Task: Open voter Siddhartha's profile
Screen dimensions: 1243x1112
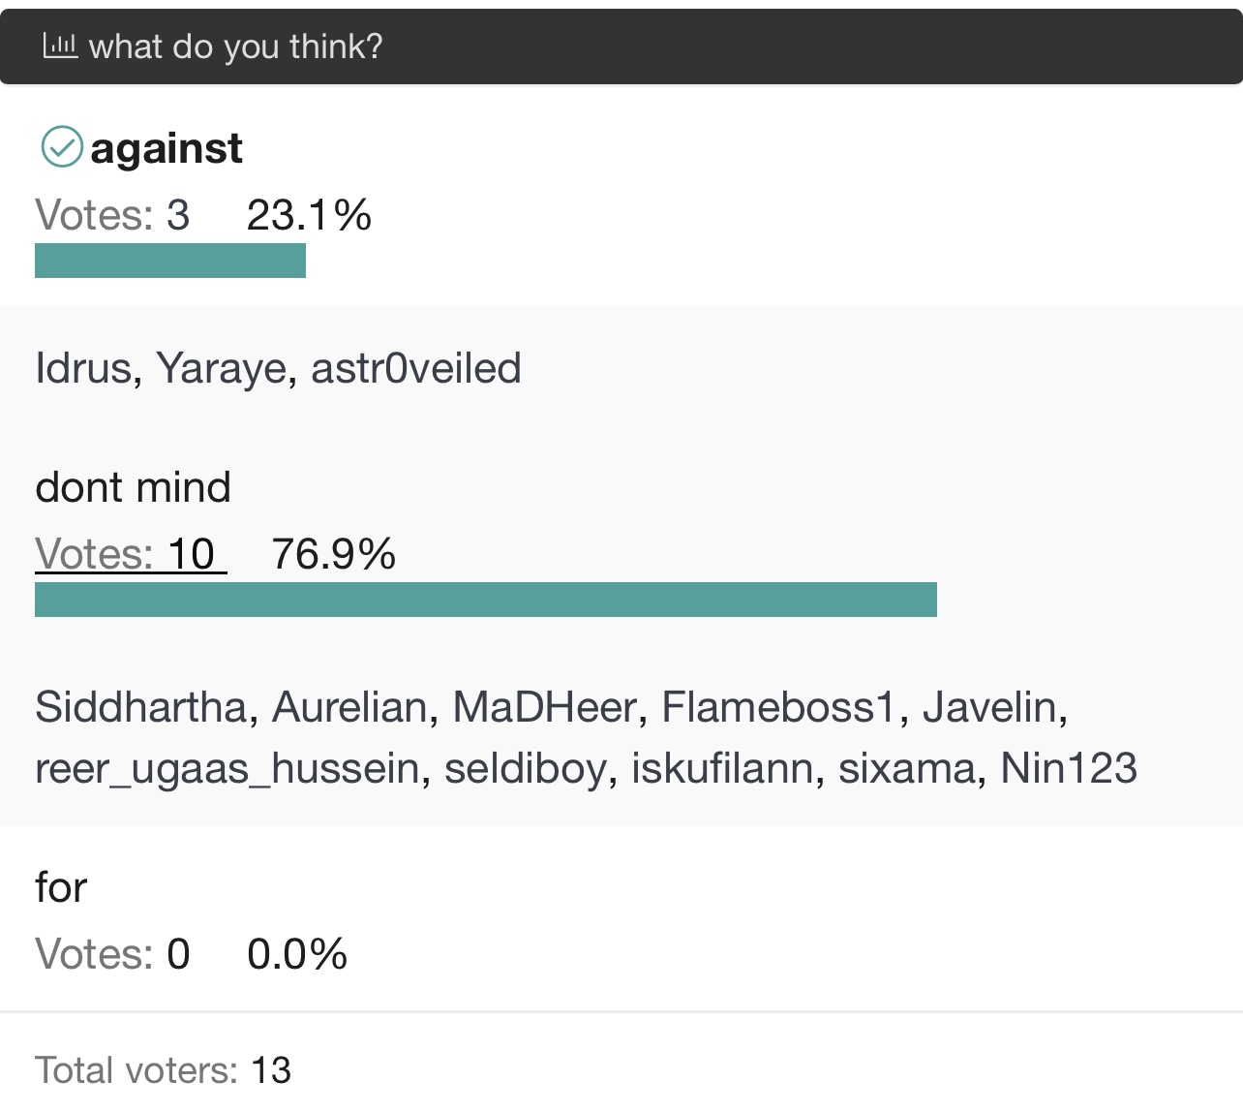Action: click(140, 707)
